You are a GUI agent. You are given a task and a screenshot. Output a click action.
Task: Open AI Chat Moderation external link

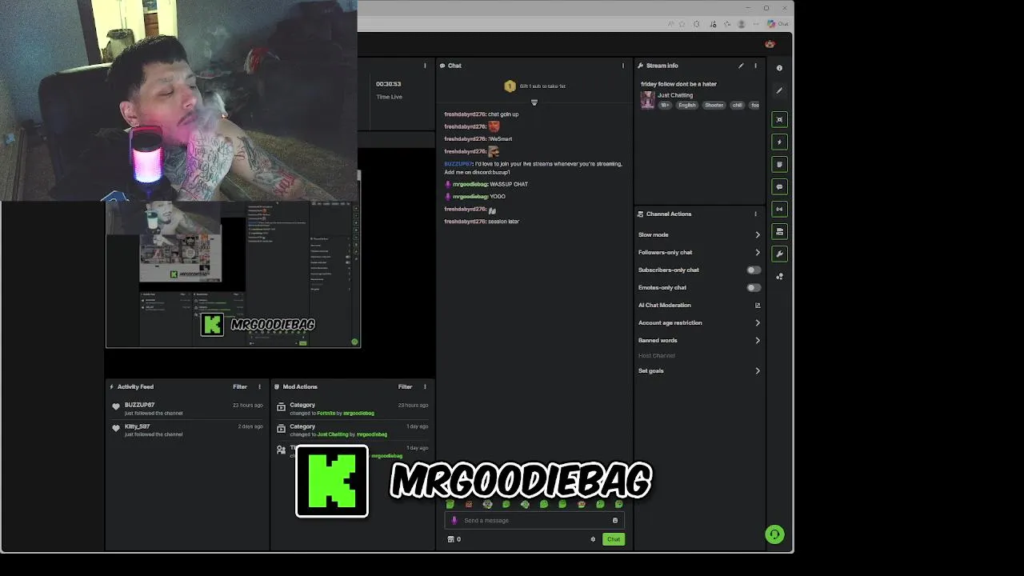pyautogui.click(x=758, y=305)
